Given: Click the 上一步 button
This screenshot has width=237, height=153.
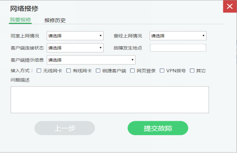Looking at the screenshot, I should pyautogui.click(x=65, y=128).
